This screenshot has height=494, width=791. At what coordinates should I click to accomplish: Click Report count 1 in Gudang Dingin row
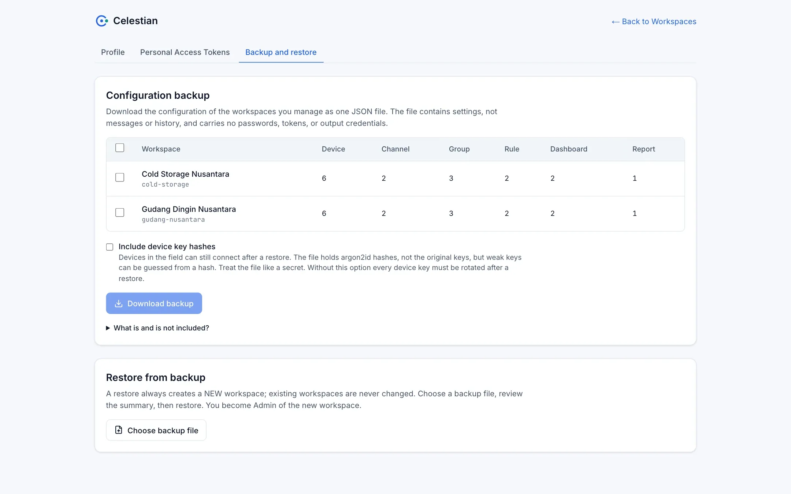[635, 213]
